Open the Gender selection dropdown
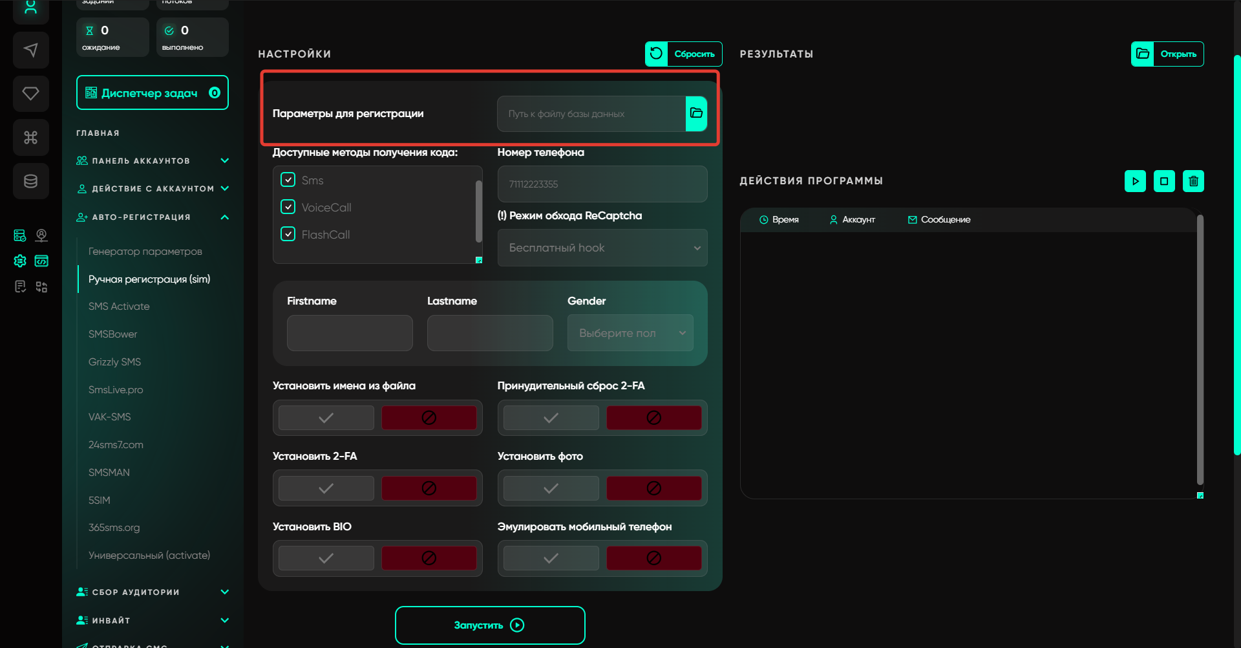 (630, 333)
